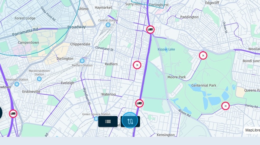The image size is (260, 145).
Task: Click the Centennial Park map label
Action: pos(204,85)
